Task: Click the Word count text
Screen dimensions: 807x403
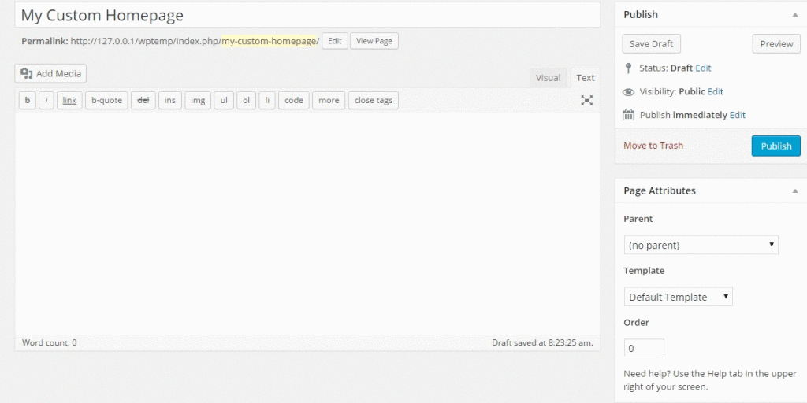Action: (50, 343)
